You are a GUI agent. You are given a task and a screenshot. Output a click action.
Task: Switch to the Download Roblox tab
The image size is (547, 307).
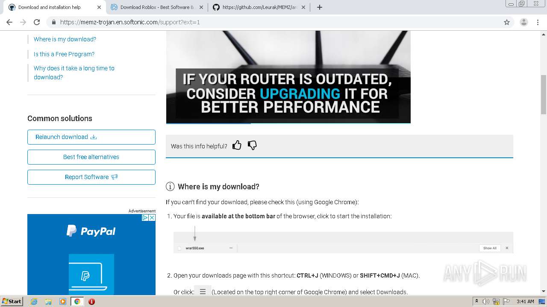pyautogui.click(x=157, y=7)
